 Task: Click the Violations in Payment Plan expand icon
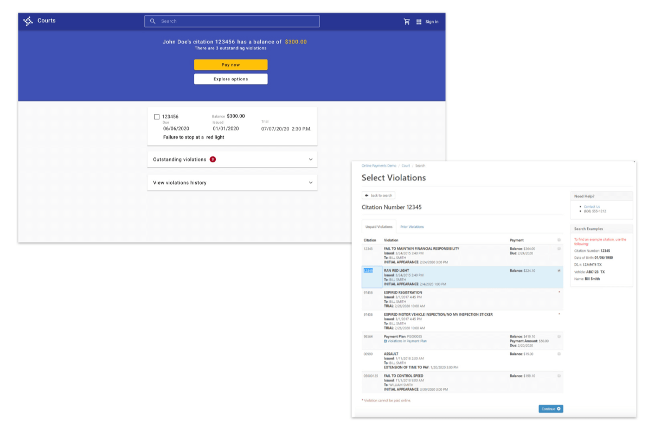coord(386,341)
